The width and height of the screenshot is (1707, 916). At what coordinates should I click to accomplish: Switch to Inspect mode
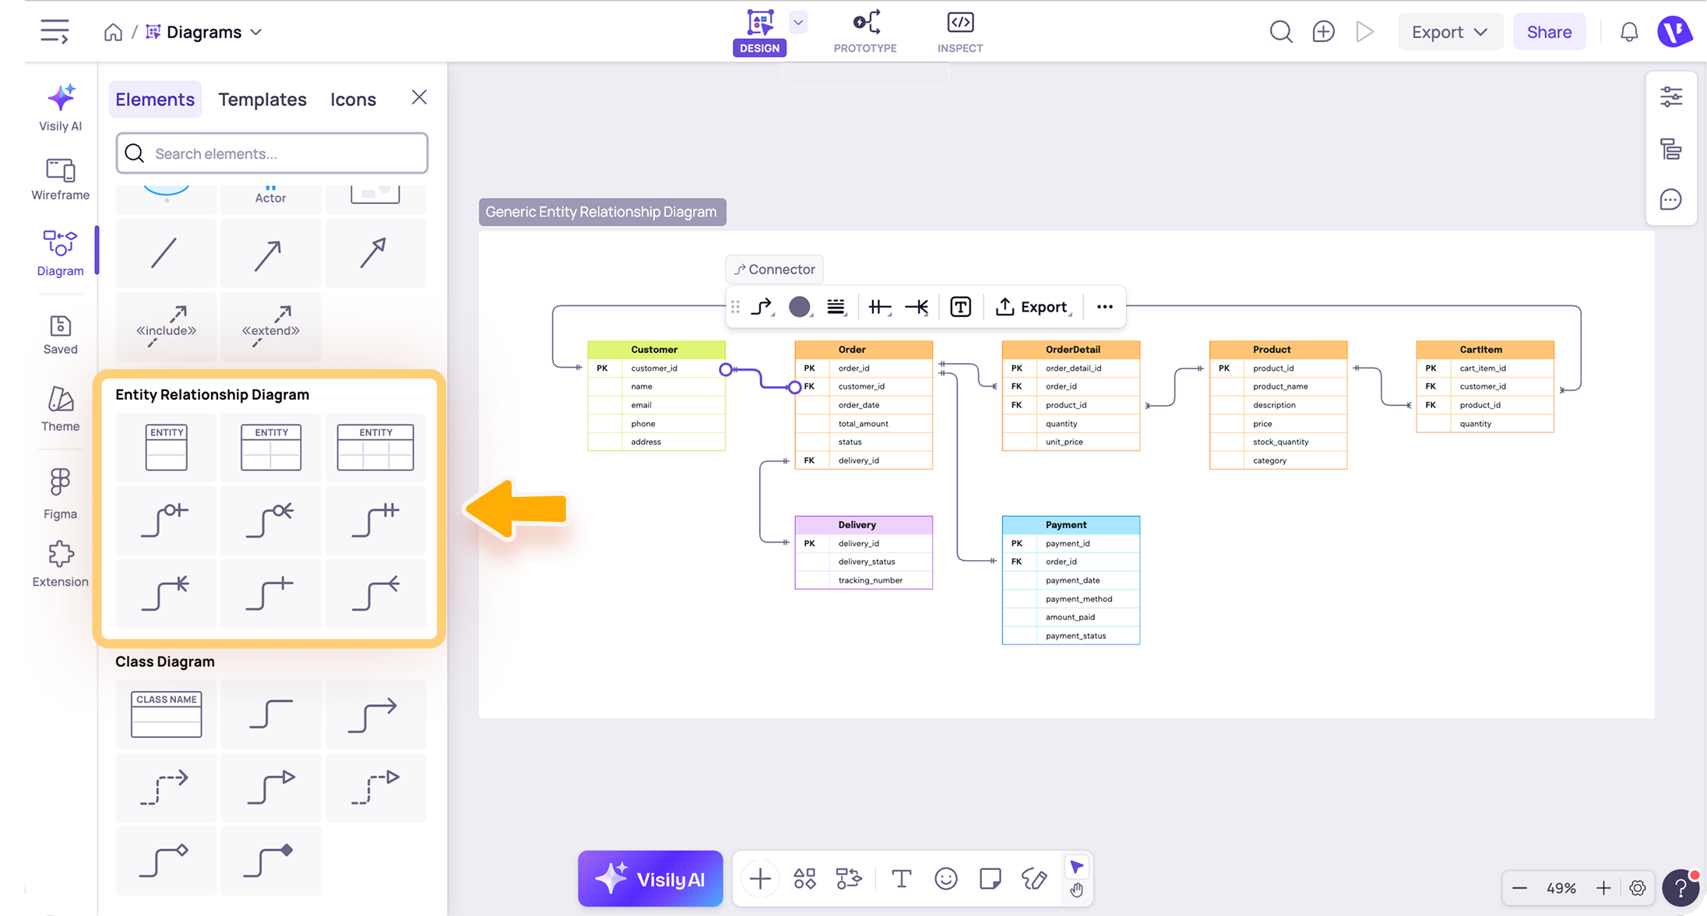[960, 32]
